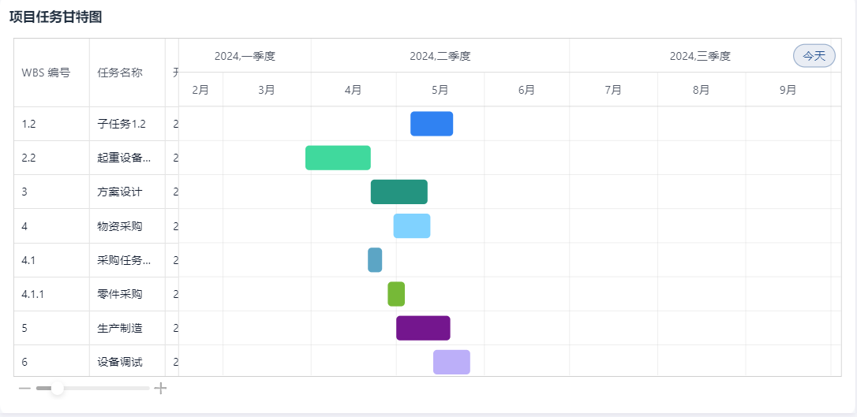Select the 子任务1.2 blue task bar
The width and height of the screenshot is (857, 417).
(x=432, y=124)
